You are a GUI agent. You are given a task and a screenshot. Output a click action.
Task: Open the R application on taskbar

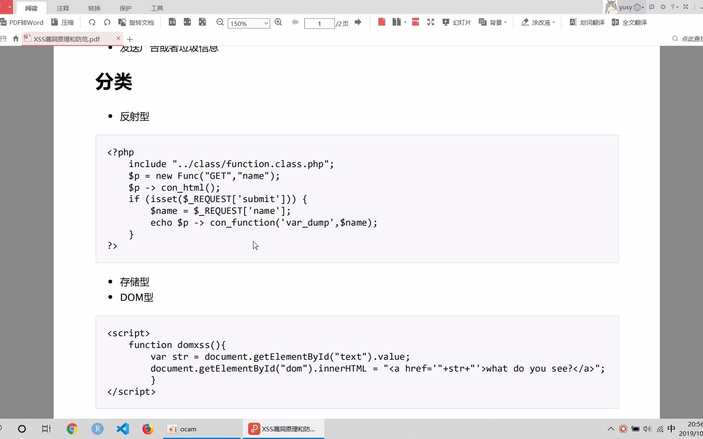coord(97,429)
